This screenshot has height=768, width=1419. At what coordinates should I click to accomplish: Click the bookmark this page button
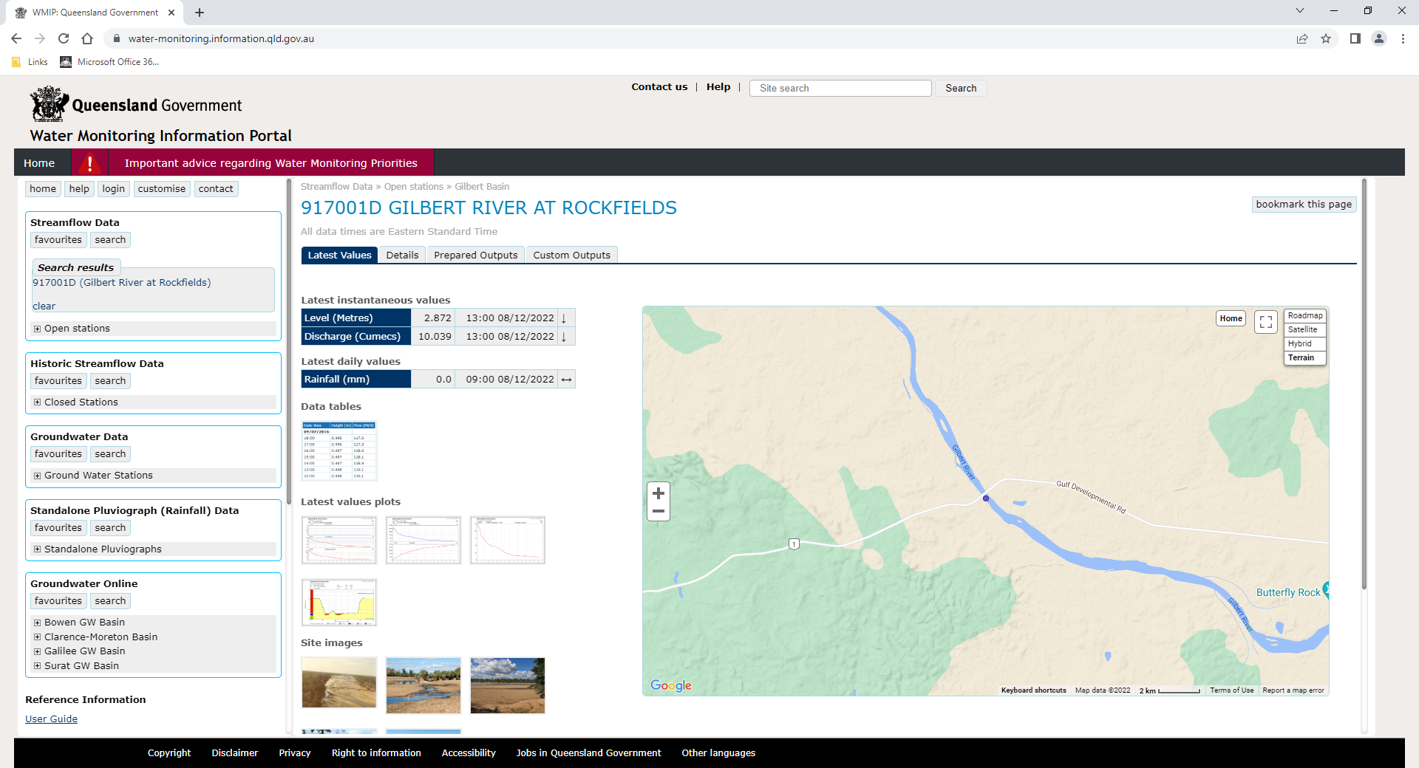pos(1303,205)
